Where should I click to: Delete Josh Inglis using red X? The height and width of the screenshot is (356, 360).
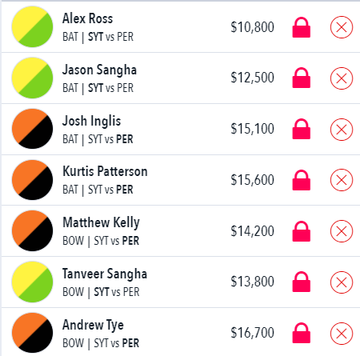(342, 130)
